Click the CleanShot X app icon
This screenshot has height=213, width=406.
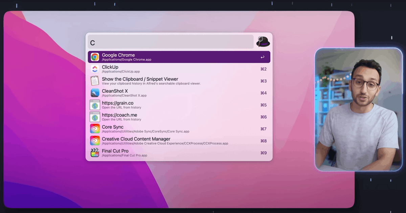95,93
